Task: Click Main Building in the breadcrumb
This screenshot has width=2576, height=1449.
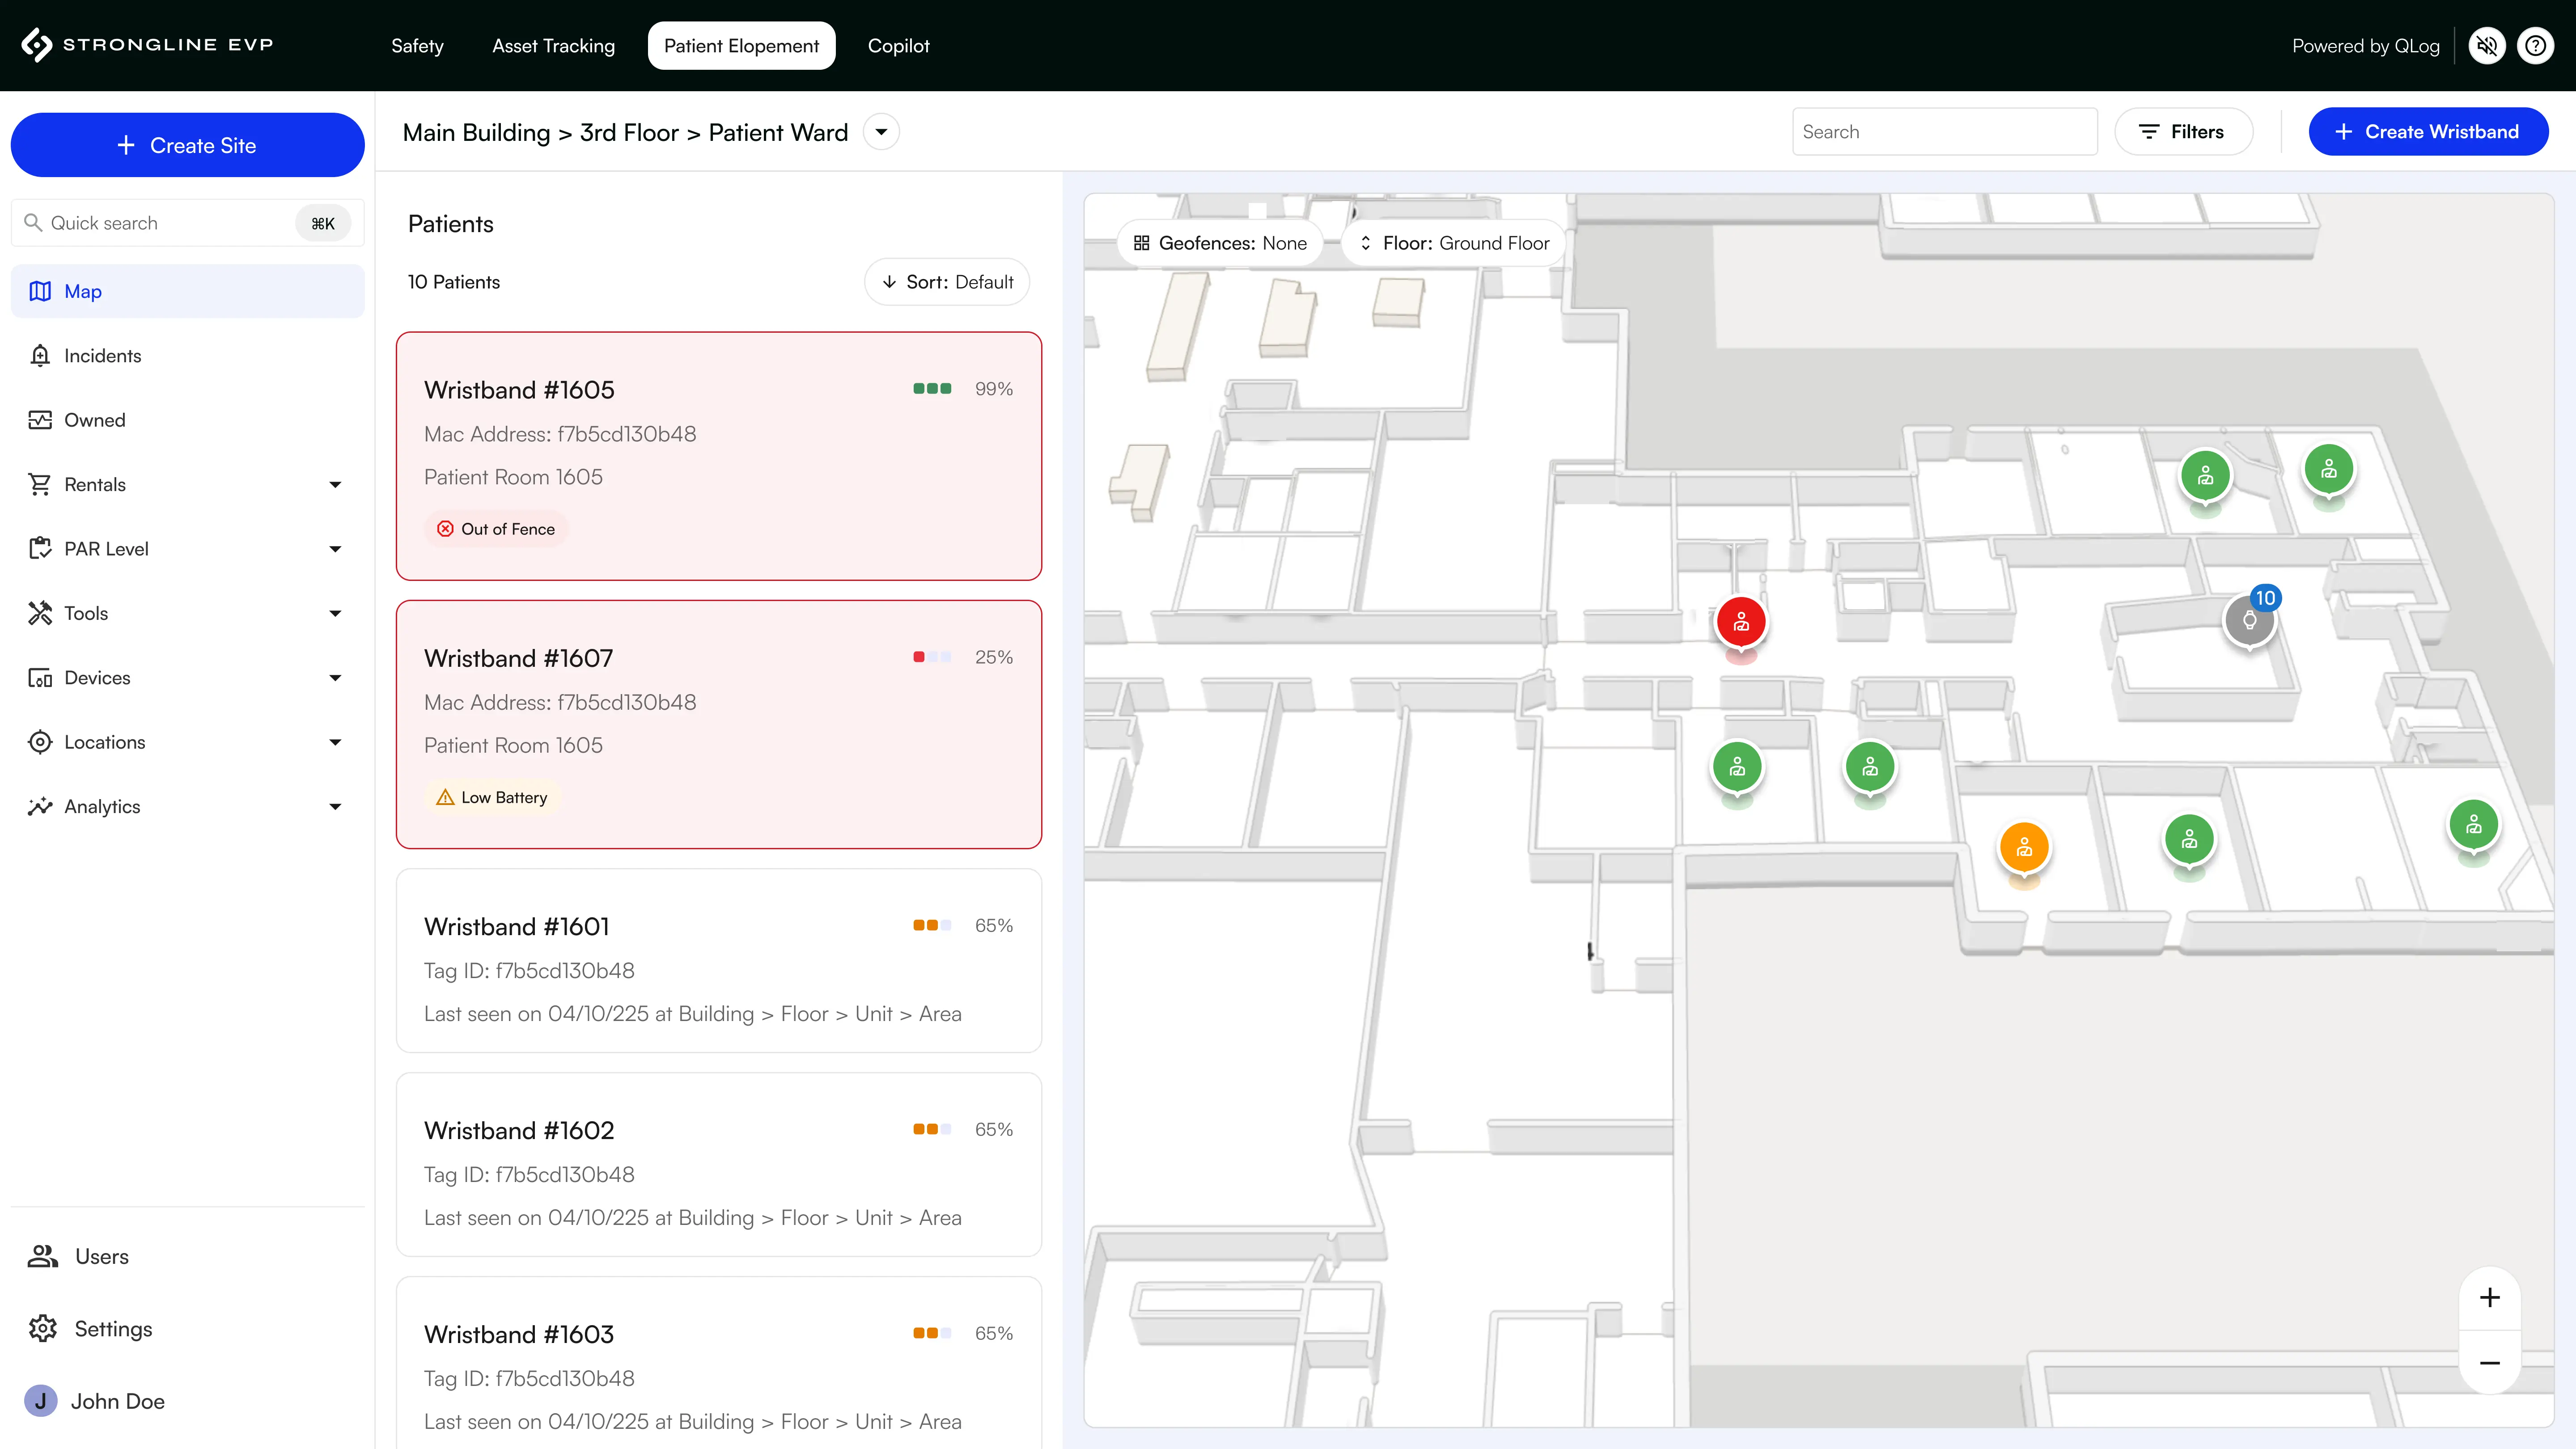Action: click(x=476, y=133)
